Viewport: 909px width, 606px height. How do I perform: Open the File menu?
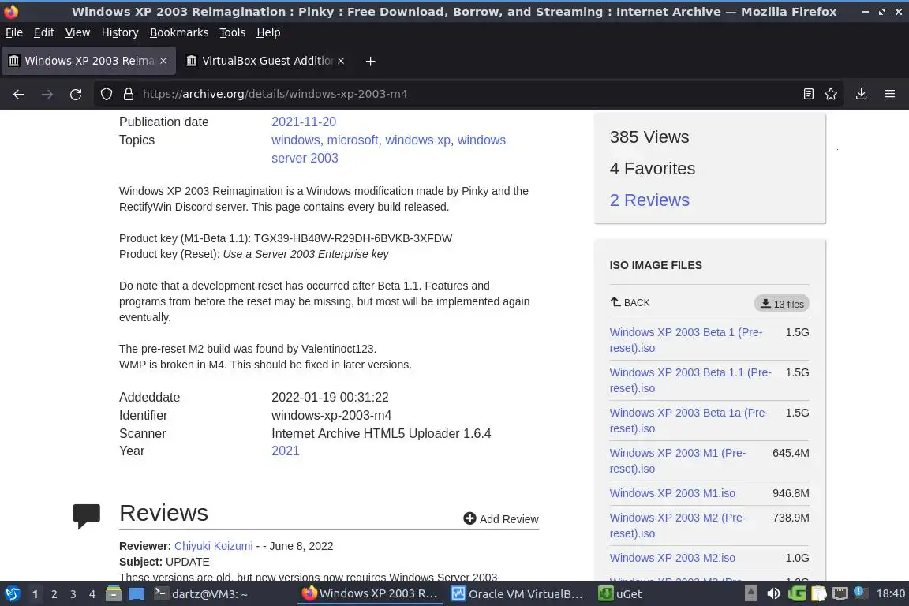click(14, 32)
